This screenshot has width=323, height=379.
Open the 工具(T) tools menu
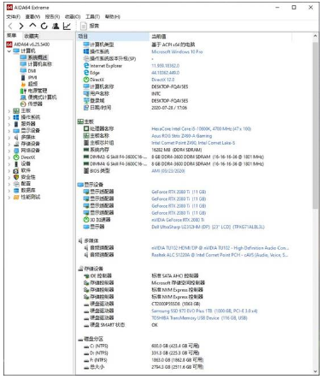(92, 17)
